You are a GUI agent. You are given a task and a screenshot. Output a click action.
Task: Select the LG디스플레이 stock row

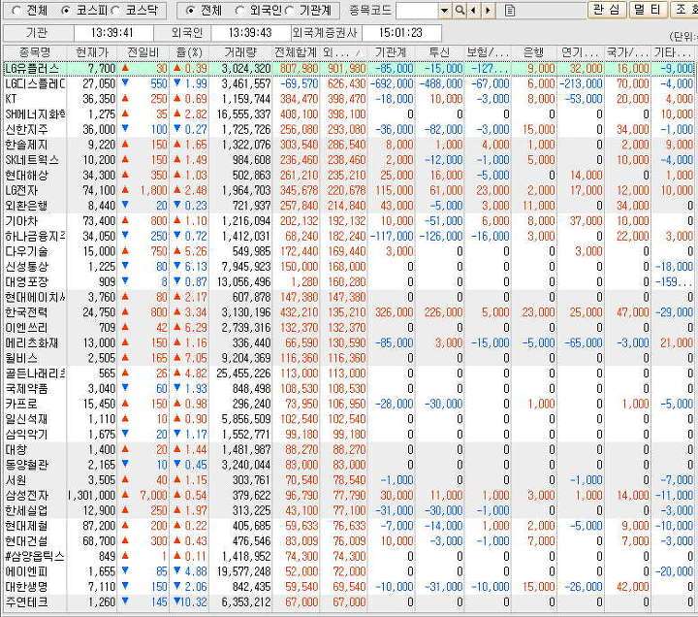tap(349, 83)
